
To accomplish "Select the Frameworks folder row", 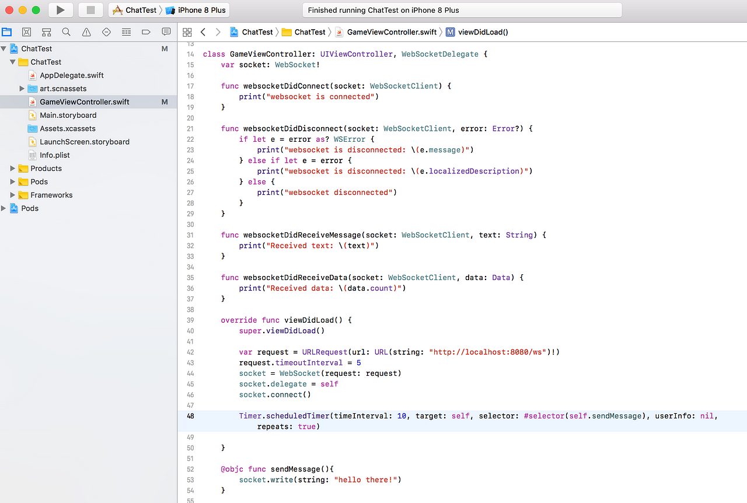I will [88, 195].
